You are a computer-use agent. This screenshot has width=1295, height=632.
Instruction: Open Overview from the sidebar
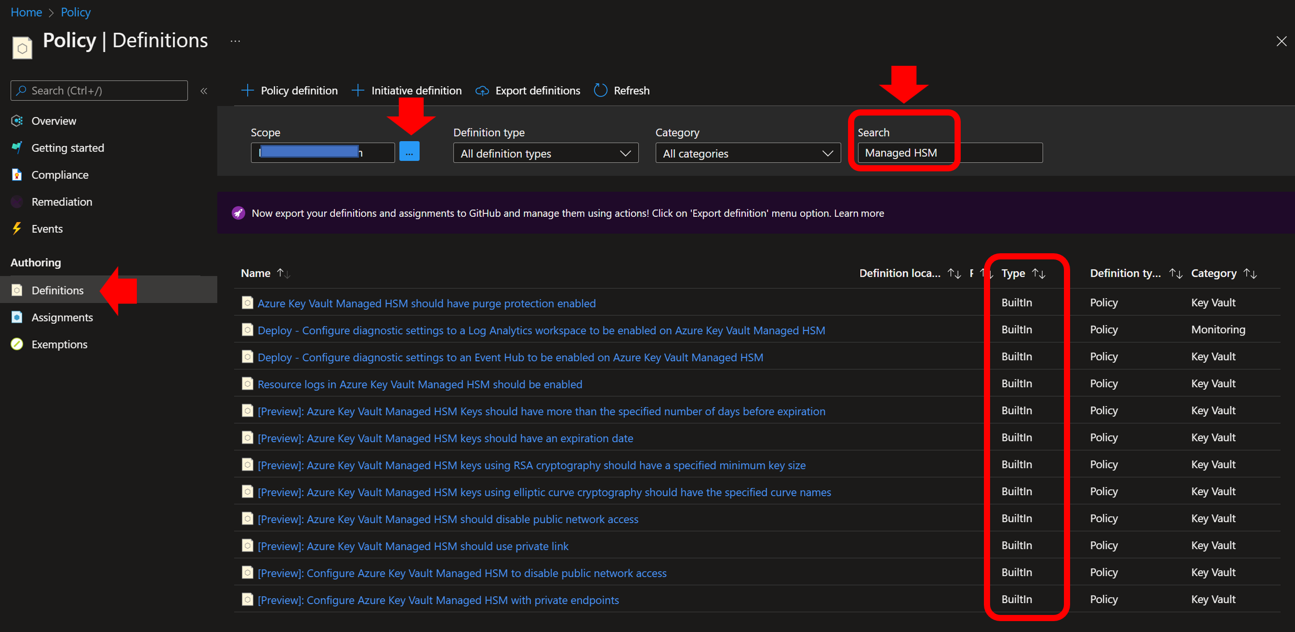click(x=54, y=121)
